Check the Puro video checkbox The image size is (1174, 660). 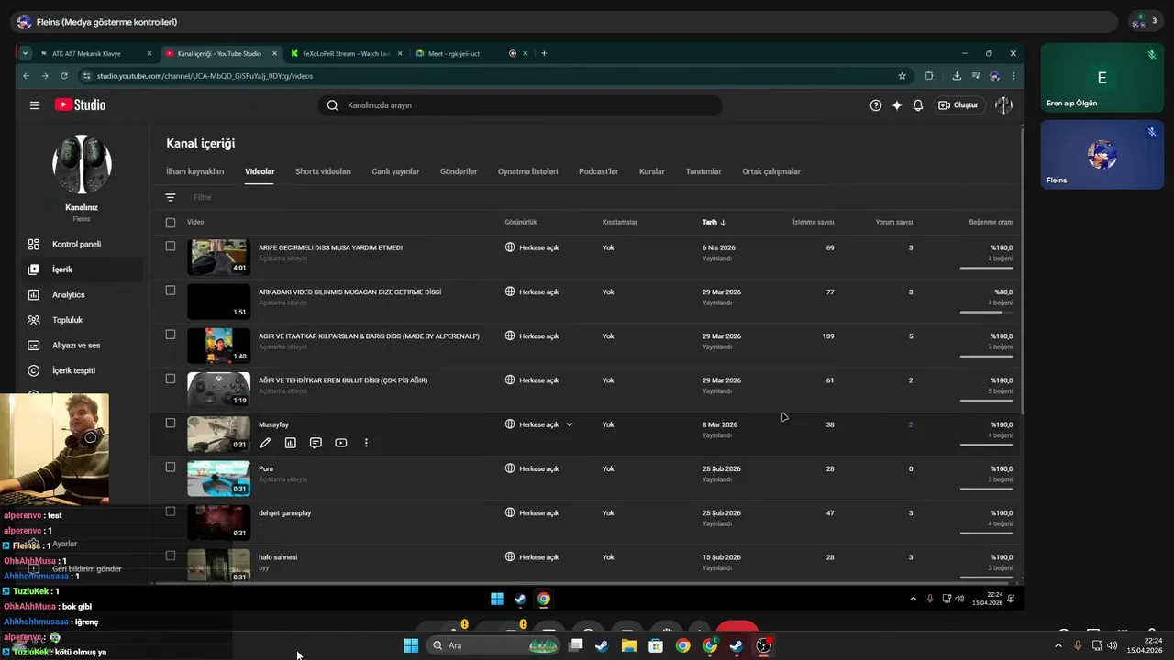[x=171, y=467]
